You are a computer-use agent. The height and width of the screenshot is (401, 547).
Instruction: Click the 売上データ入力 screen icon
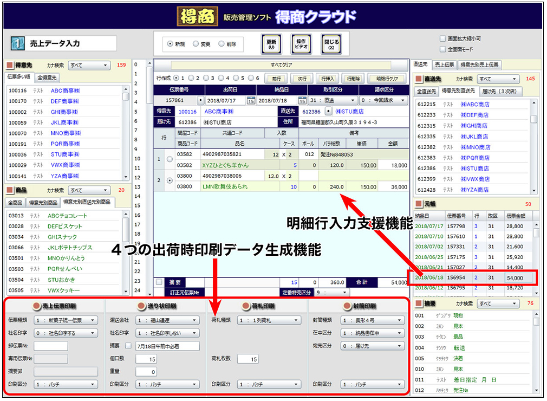pyautogui.click(x=17, y=44)
